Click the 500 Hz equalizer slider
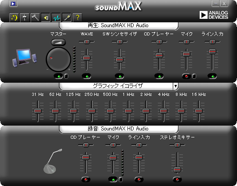Screen dimensions: 237x186 click(110, 111)
